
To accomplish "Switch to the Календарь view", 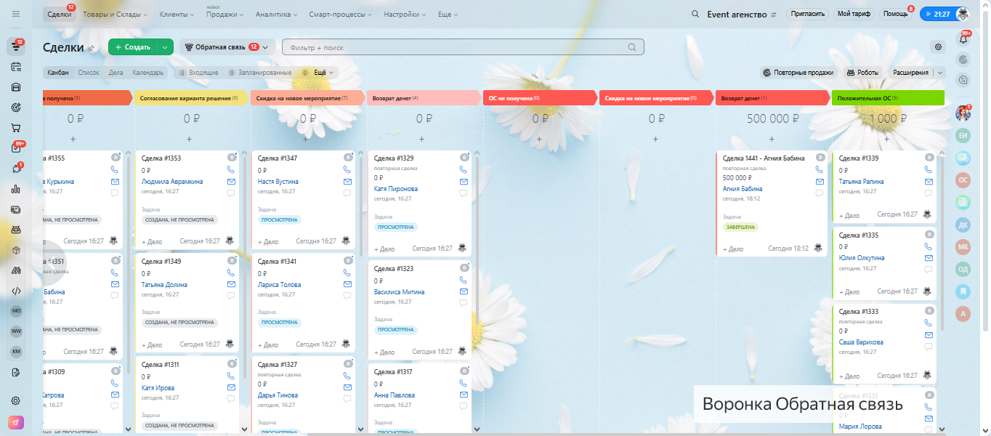I will [x=148, y=73].
